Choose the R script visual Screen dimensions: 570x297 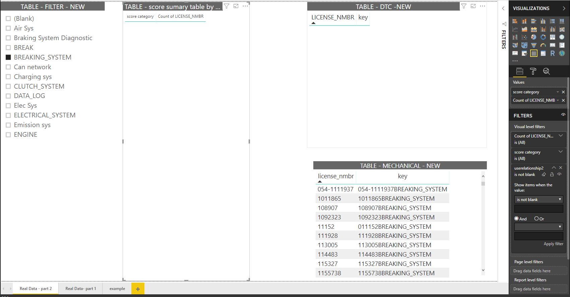[x=553, y=53]
